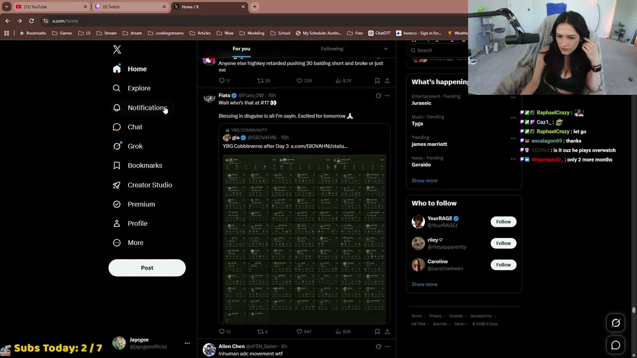Open more options for Tyga trend
The width and height of the screenshot is (637, 358).
pos(513,118)
